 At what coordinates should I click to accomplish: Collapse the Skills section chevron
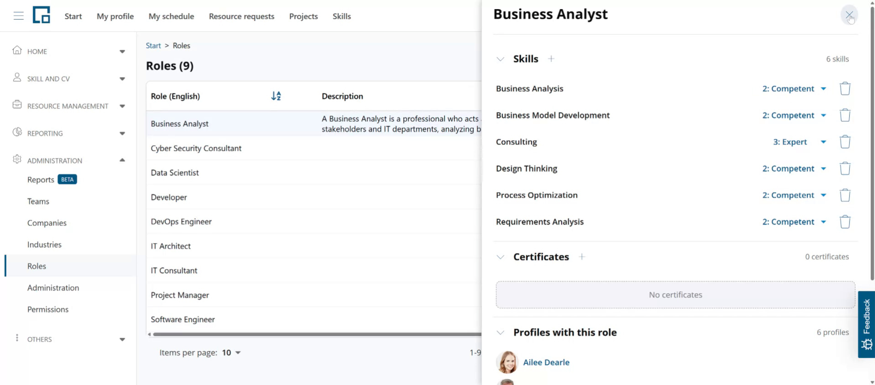pos(500,59)
